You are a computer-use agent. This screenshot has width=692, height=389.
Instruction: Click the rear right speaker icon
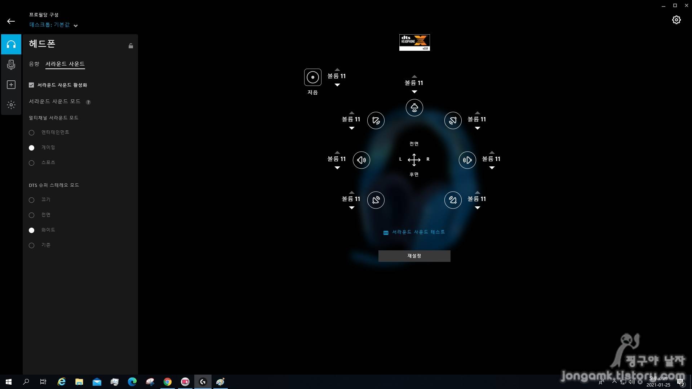pyautogui.click(x=453, y=200)
